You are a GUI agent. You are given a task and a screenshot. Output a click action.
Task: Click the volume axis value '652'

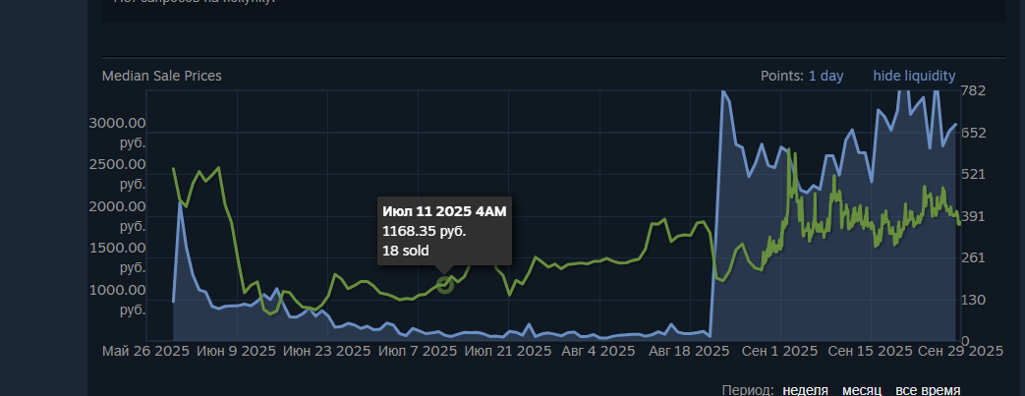tap(973, 132)
